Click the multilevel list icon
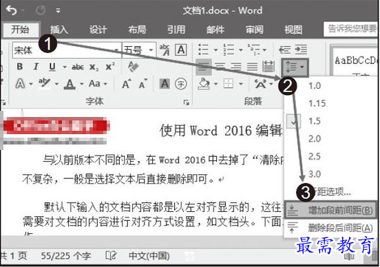The height and width of the screenshot is (267, 380). point(253,50)
